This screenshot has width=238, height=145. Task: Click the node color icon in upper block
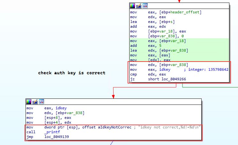(133, 6)
